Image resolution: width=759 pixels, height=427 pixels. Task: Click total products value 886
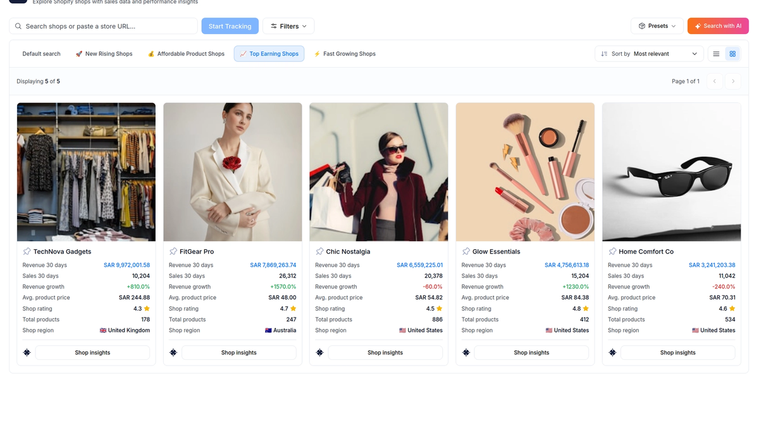click(x=437, y=319)
